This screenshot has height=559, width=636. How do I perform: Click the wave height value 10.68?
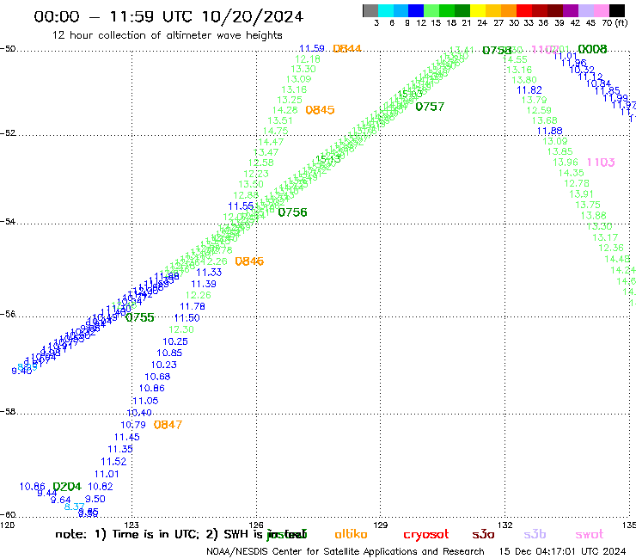click(157, 377)
